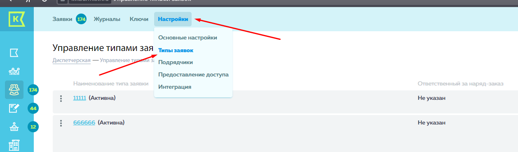Click Не указан in row 11111
This screenshot has height=152, width=518.
[432, 98]
